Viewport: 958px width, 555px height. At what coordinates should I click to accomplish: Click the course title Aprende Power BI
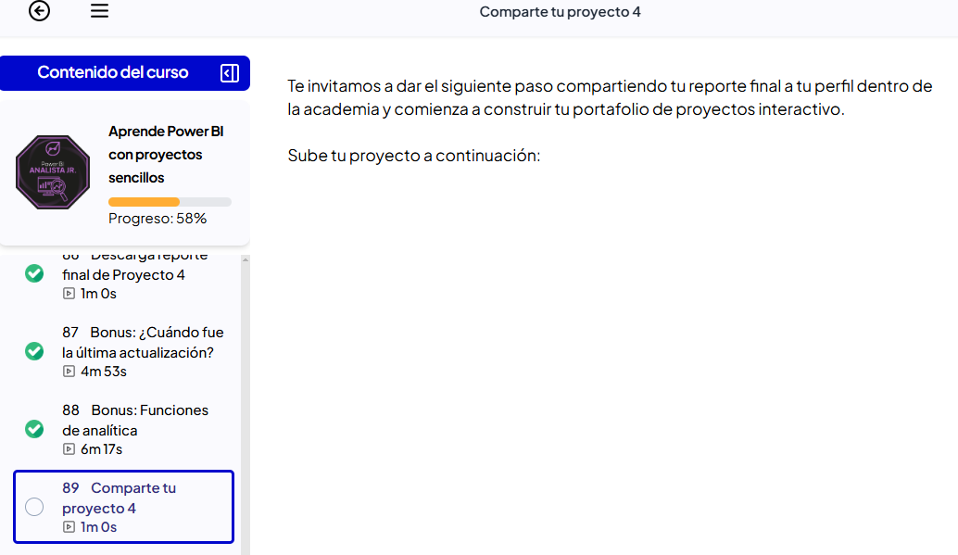(x=166, y=132)
